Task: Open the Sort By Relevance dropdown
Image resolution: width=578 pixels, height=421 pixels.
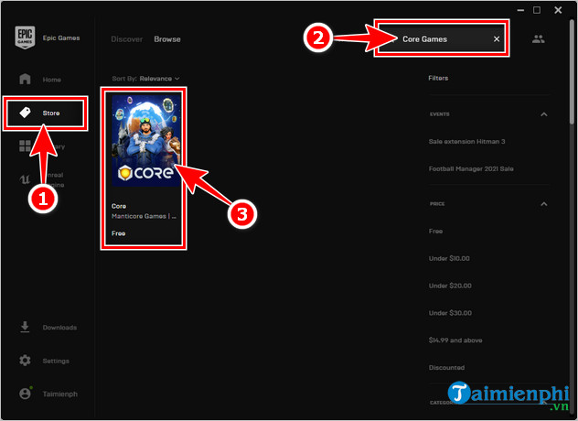Action: pyautogui.click(x=145, y=79)
